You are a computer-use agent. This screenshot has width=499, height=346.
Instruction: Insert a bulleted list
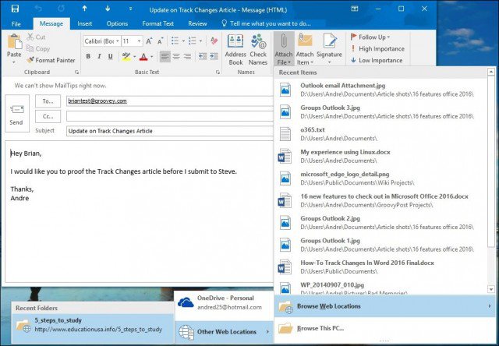tap(175, 41)
